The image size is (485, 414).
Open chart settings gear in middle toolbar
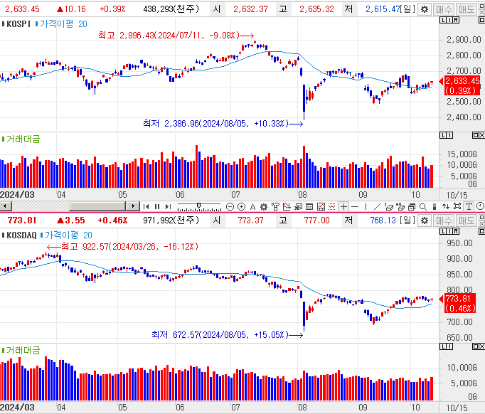(x=264, y=207)
